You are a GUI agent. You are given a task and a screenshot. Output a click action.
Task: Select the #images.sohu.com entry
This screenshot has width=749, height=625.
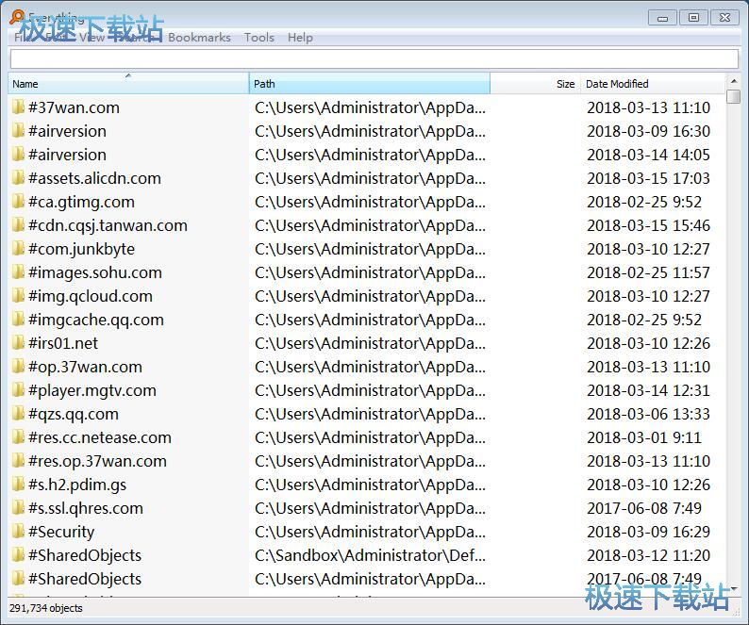[x=95, y=272]
